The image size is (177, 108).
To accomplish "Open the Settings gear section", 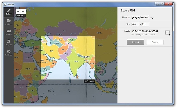I will click(x=9, y=53).
